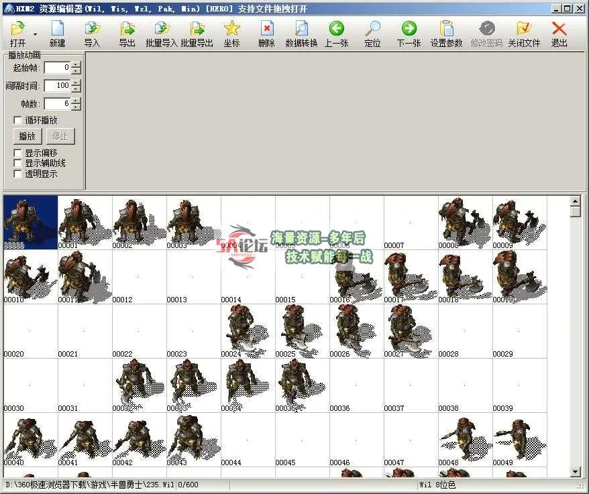
Task: Enable the 透明显示 transparent display checkbox
Action: click(17, 174)
